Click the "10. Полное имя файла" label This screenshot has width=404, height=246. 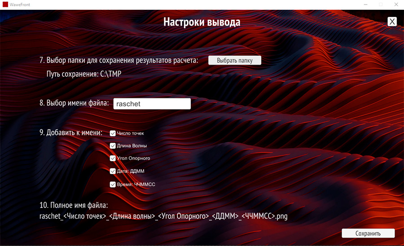tap(74, 206)
